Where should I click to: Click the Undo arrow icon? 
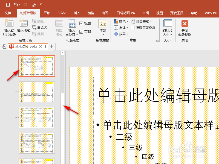[16, 5]
